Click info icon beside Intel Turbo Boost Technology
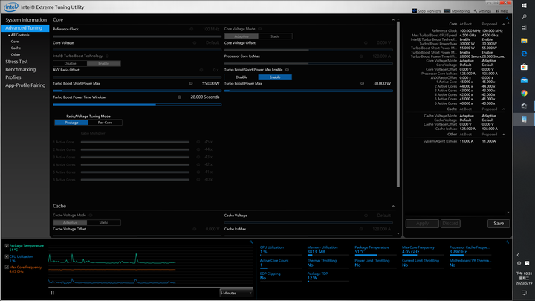Screen dimensions: 535x301 [x=107, y=56]
